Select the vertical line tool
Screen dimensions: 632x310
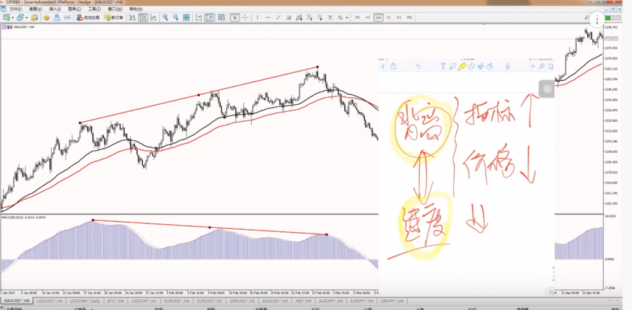pos(257,18)
